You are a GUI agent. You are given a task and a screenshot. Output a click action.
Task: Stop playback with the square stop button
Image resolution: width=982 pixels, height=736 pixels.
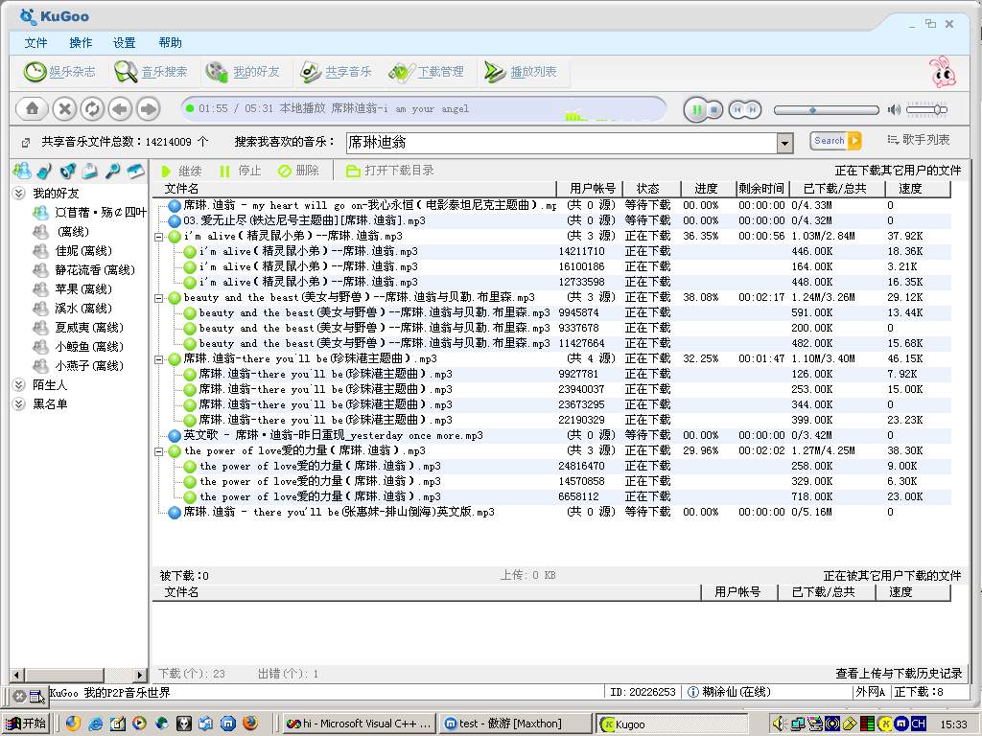(713, 109)
